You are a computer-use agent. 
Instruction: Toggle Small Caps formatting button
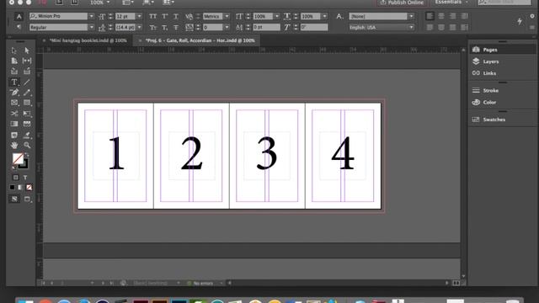(153, 27)
